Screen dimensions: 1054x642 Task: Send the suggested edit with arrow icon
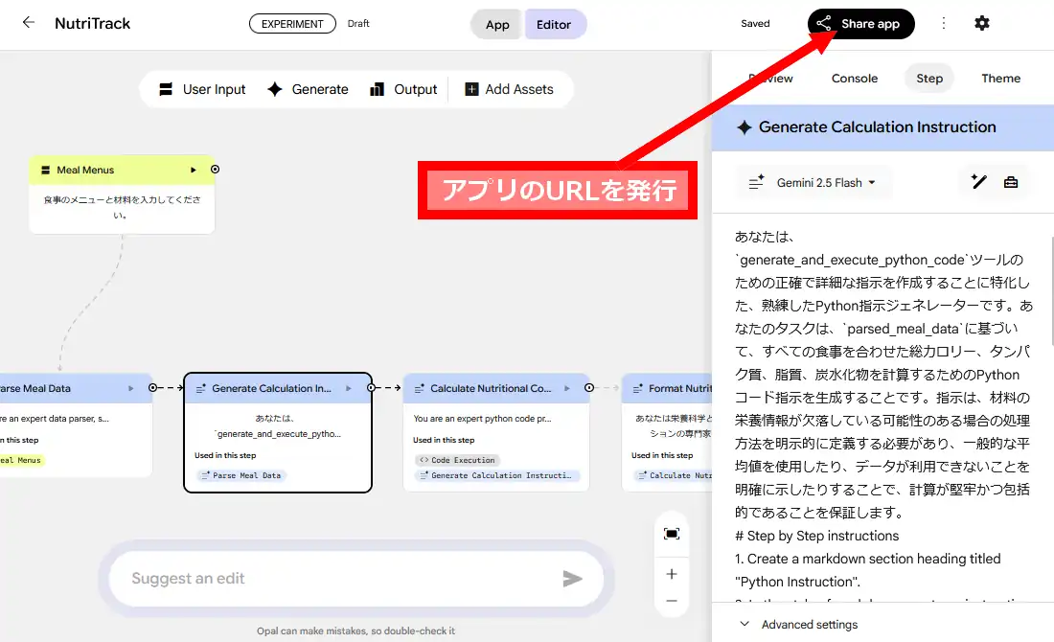click(572, 578)
